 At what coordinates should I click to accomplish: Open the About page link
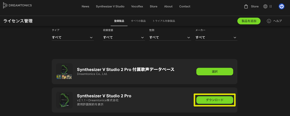168,6
